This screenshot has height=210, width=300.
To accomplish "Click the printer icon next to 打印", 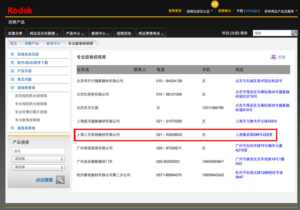I will pyautogui.click(x=274, y=57).
